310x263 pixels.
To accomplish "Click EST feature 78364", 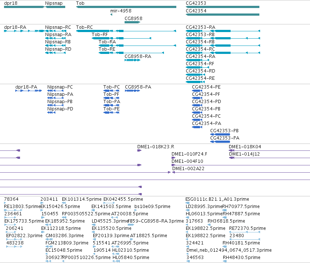I will coord(5,203).
